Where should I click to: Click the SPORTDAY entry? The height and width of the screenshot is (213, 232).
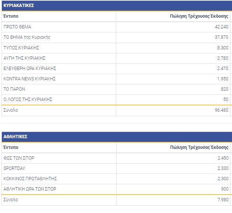14,168
